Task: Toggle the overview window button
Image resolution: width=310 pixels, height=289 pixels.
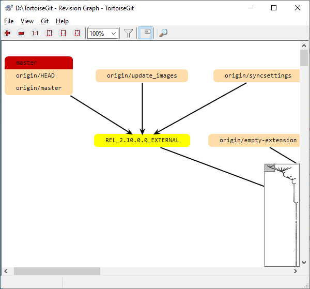Action: pyautogui.click(x=146, y=33)
